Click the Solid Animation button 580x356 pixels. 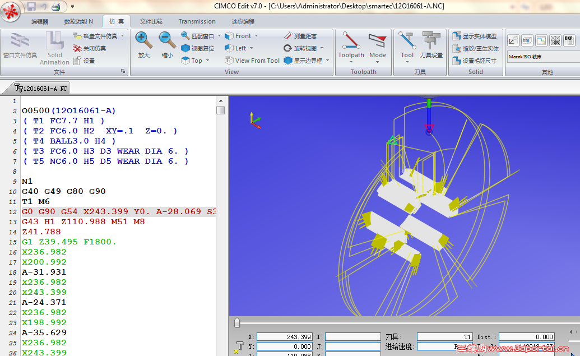click(55, 48)
